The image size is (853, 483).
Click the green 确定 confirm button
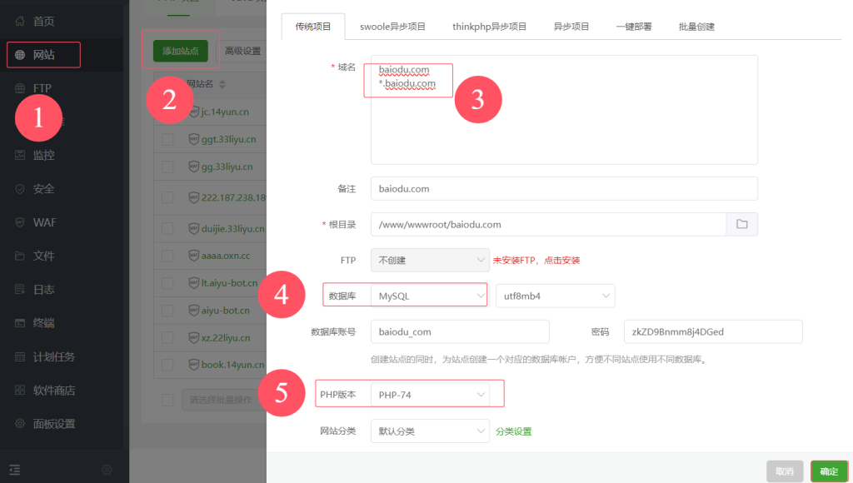(828, 471)
